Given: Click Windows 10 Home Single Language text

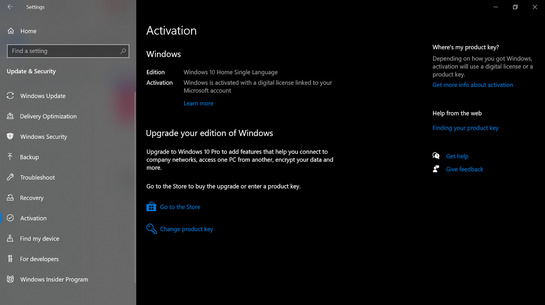Looking at the screenshot, I should 231,72.
